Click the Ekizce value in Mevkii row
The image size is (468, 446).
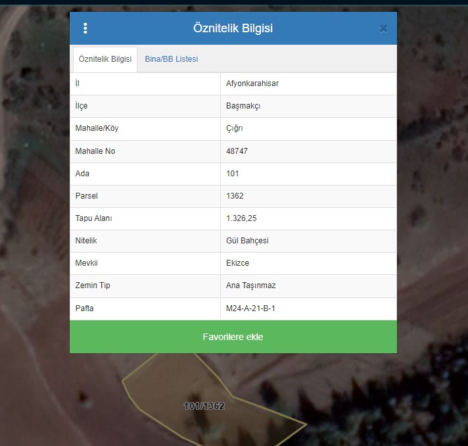237,263
